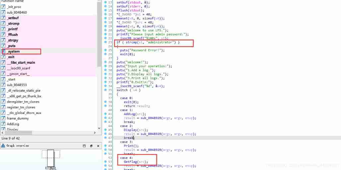Viewport: 341px width, 170px height.
Task: Select the icon next to _setbuf
Action: pyautogui.click(x=3, y=18)
